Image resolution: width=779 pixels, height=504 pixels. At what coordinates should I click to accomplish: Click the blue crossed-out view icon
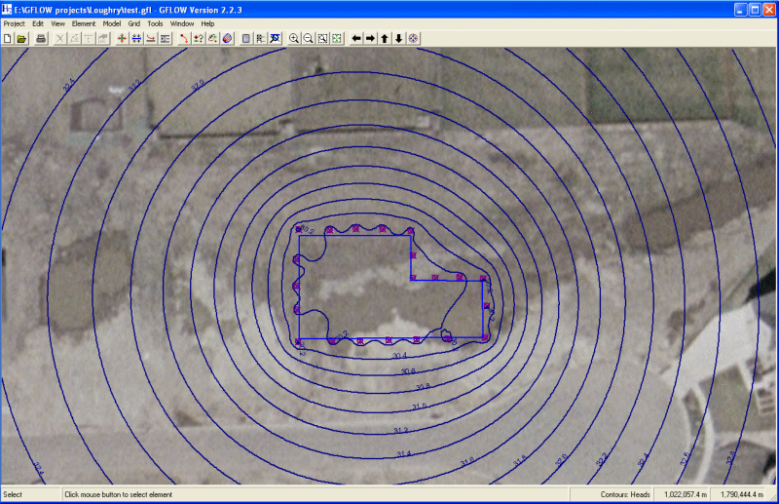[x=275, y=38]
